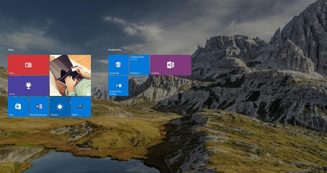Open the Weather tile with sun icon

pyautogui.click(x=60, y=106)
